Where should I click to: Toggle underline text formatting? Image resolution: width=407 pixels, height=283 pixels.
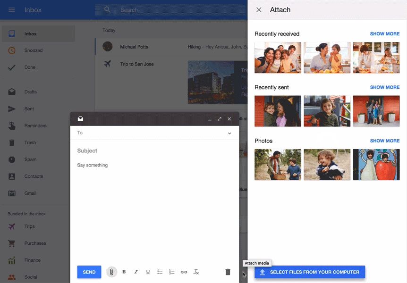[147, 272]
